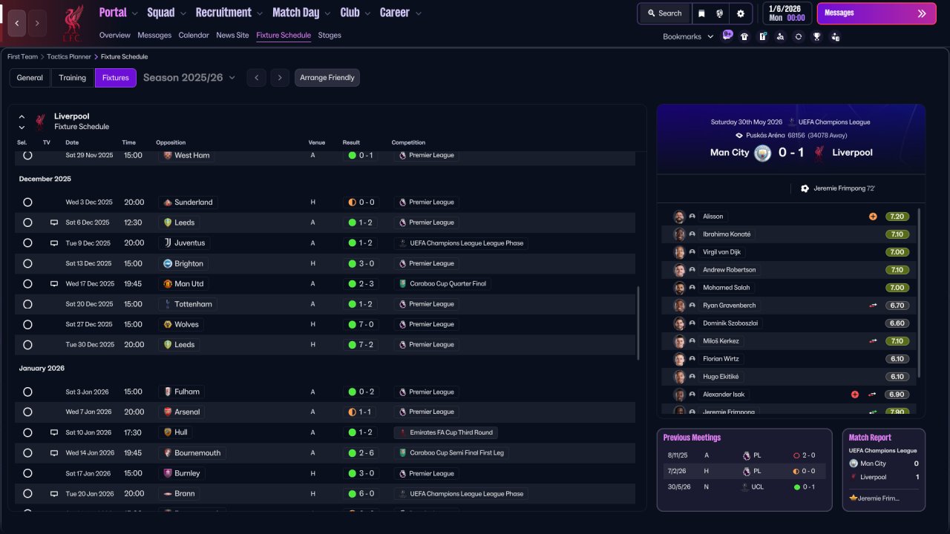950x534 pixels.
Task: Open the Recruitment dropdown menu
Action: (229, 13)
